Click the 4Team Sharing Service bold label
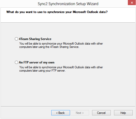This screenshot has width=136, height=119. tap(35, 39)
